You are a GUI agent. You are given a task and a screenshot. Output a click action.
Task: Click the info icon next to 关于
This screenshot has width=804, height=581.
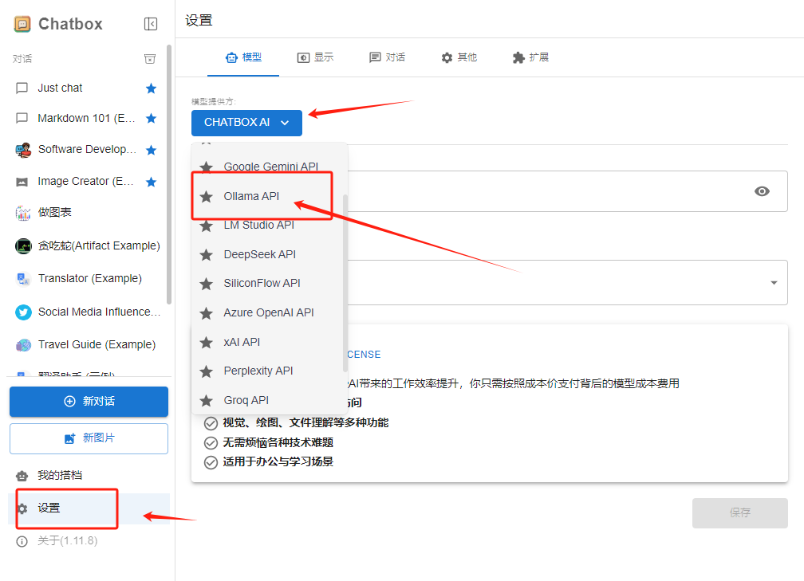point(22,541)
